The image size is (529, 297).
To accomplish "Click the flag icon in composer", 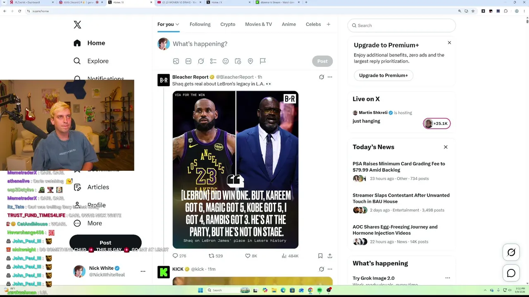I will (x=263, y=61).
